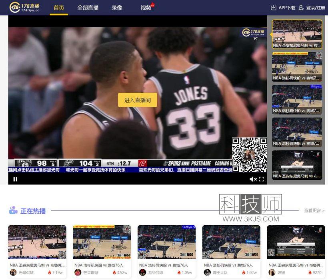The image size is (328, 280).
Task: Open the hot stream card by 芒果聊球
Action: pyautogui.click(x=102, y=252)
